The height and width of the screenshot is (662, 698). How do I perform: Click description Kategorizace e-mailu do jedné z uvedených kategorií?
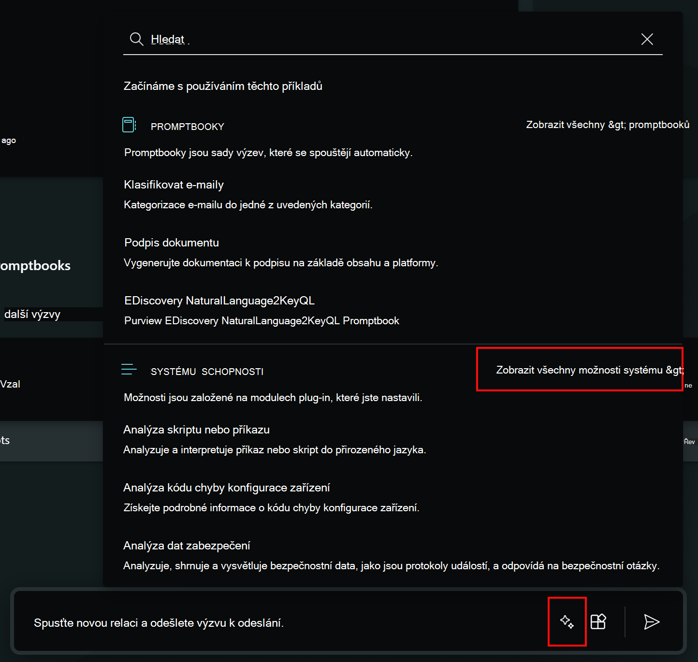[x=248, y=205]
